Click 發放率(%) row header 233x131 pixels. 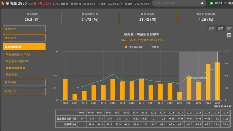click(x=66, y=124)
